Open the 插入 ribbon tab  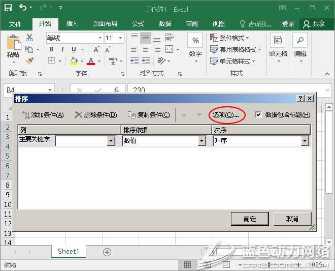[72, 24]
